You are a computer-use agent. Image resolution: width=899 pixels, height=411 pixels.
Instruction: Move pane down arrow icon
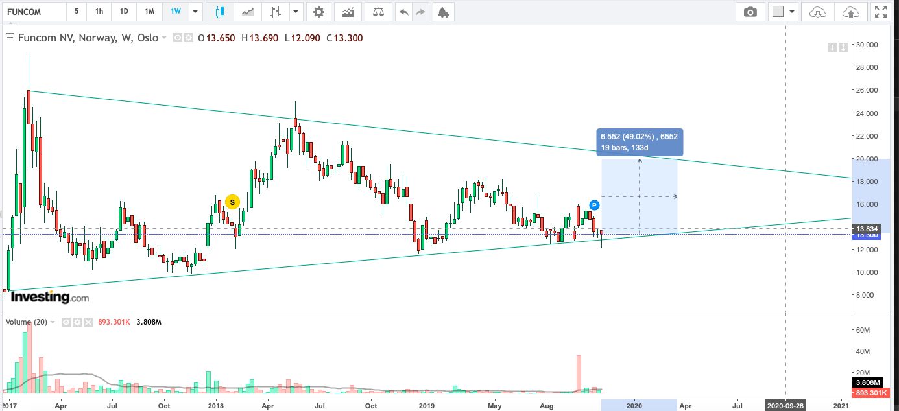tap(832, 47)
